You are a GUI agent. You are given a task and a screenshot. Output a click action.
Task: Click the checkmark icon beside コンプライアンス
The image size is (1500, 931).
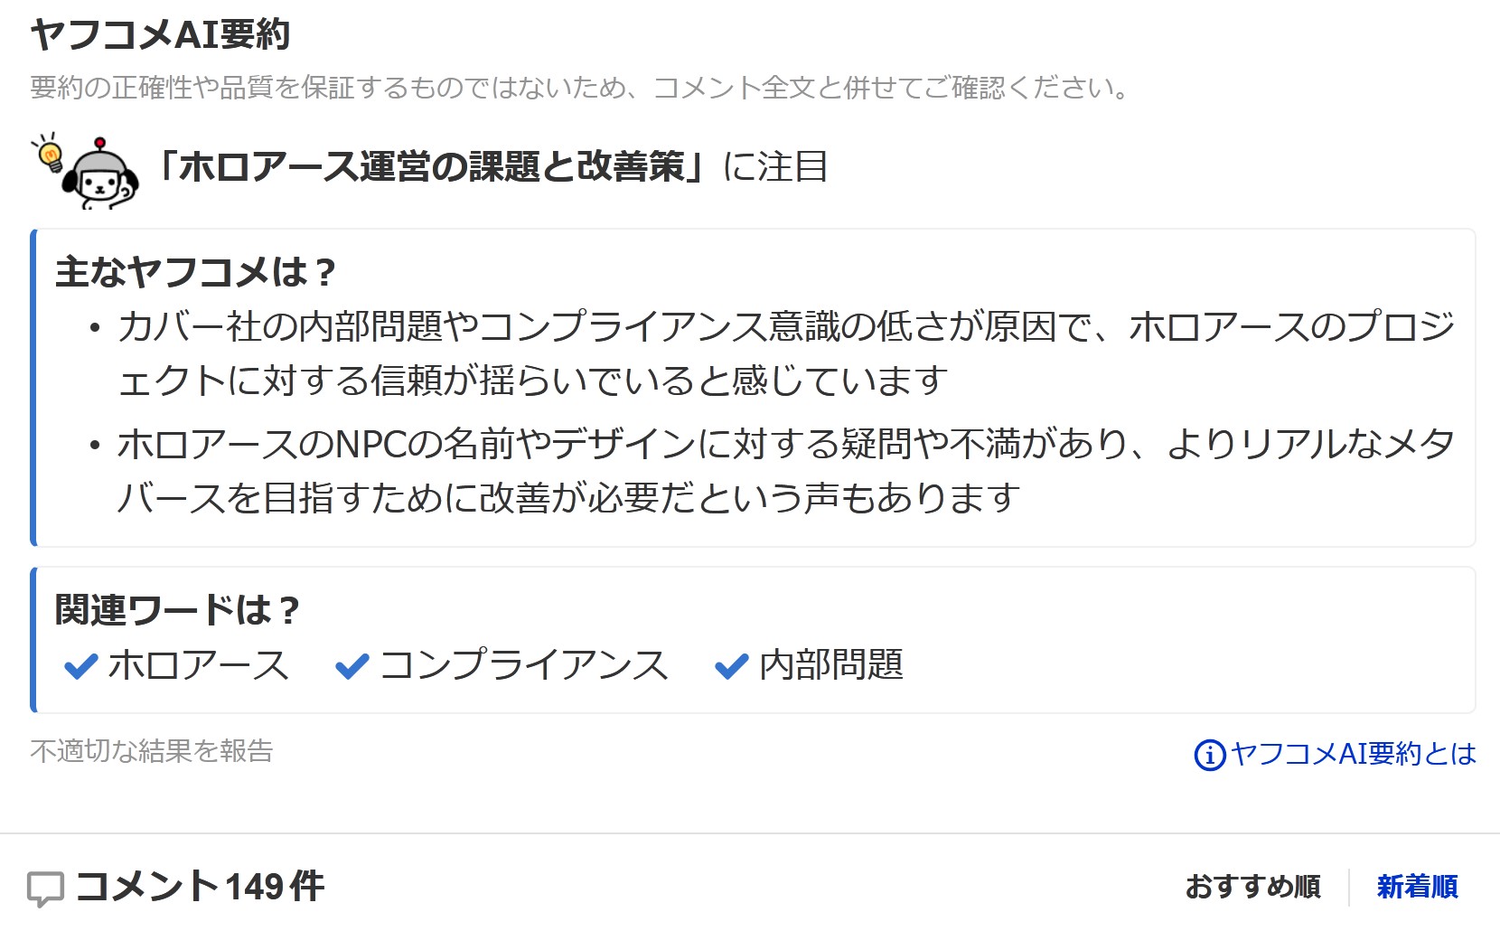point(352,667)
